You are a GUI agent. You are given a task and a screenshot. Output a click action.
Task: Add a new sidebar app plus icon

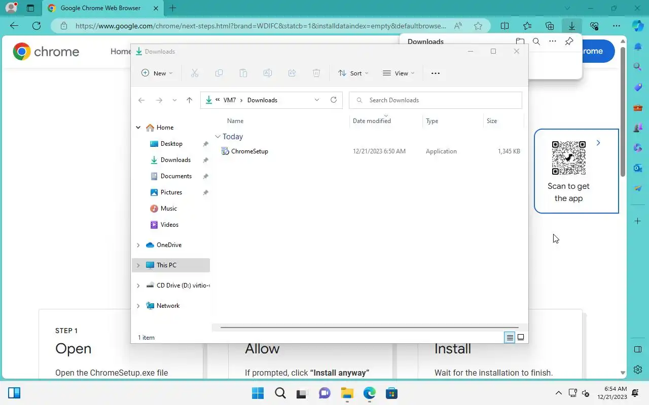tap(638, 221)
